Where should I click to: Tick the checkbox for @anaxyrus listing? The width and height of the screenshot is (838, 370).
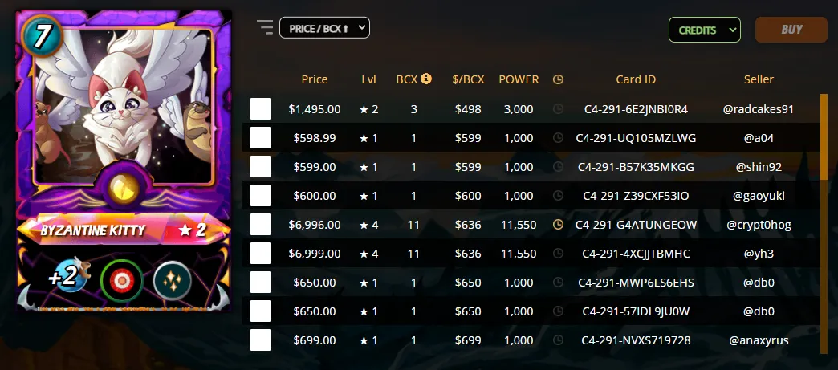coord(260,340)
